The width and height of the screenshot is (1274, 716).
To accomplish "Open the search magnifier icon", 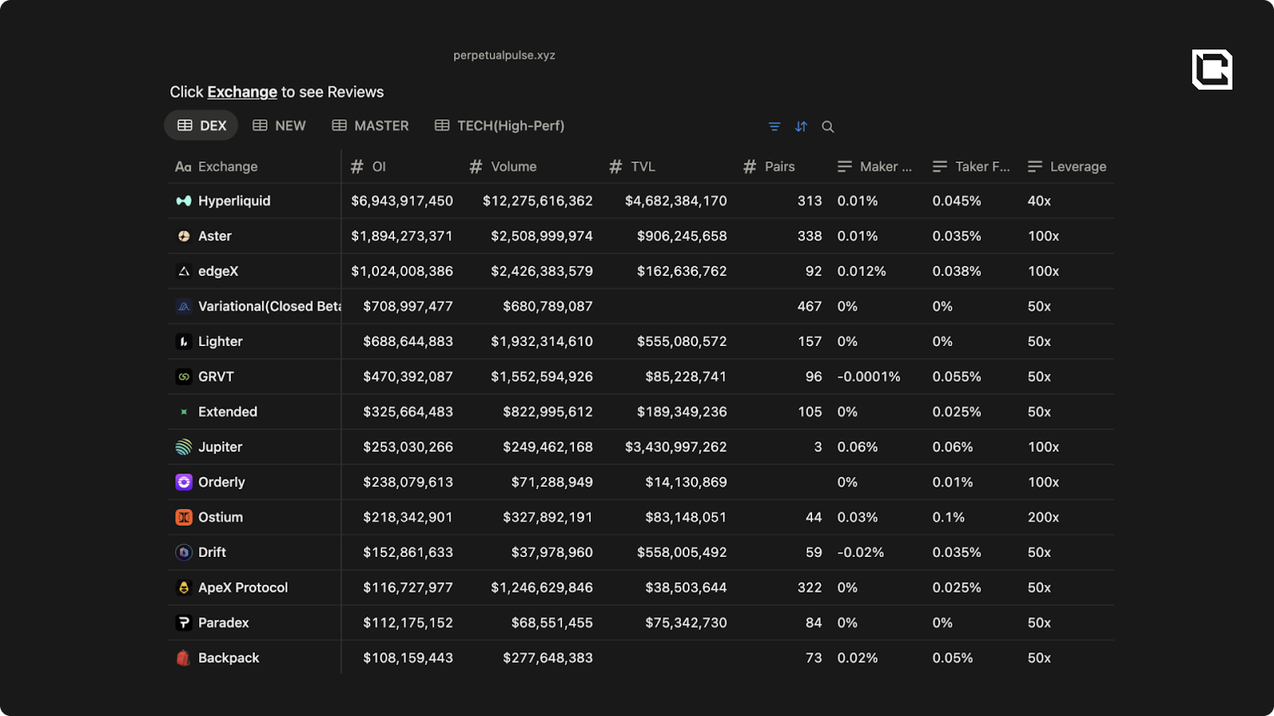I will (828, 126).
